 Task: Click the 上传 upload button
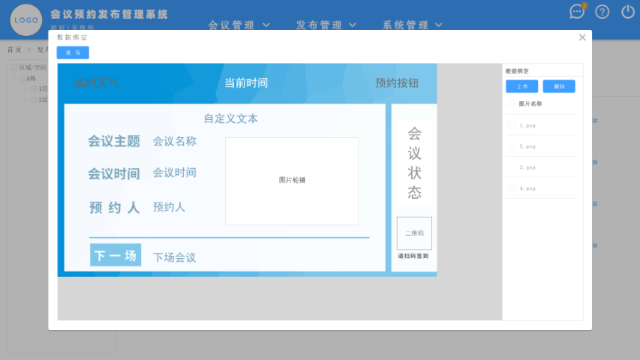[x=521, y=86]
